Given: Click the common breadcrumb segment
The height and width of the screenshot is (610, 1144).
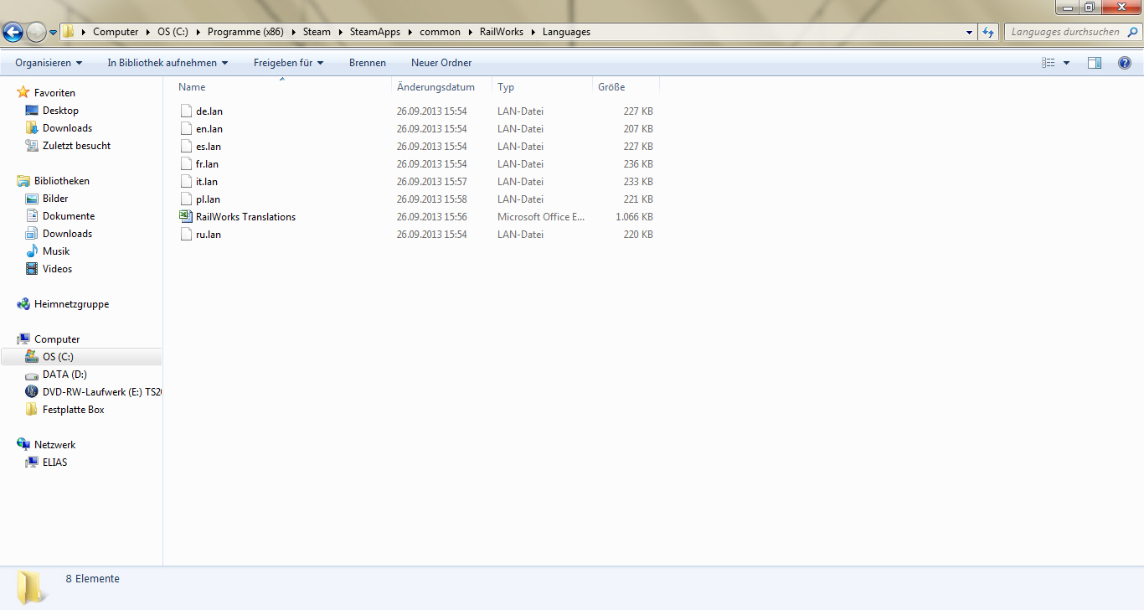Looking at the screenshot, I should point(441,32).
